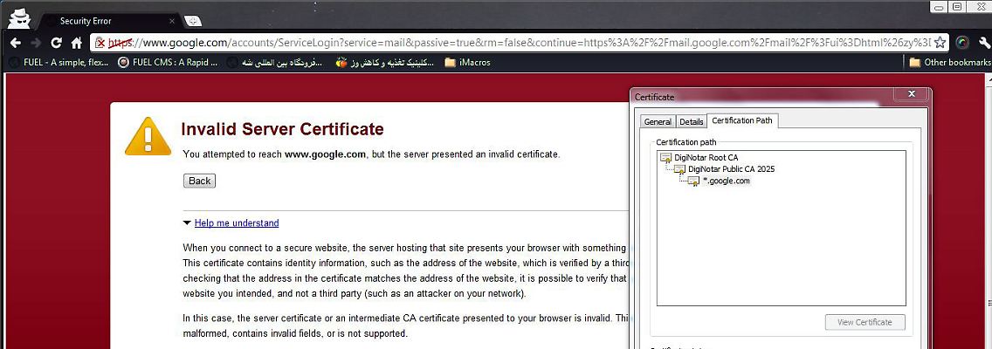Click the Help me understand link
The width and height of the screenshot is (992, 349).
[237, 223]
